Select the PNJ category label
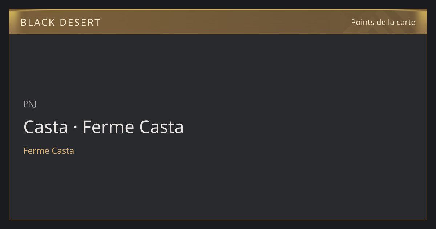This screenshot has height=229, width=436. 30,104
